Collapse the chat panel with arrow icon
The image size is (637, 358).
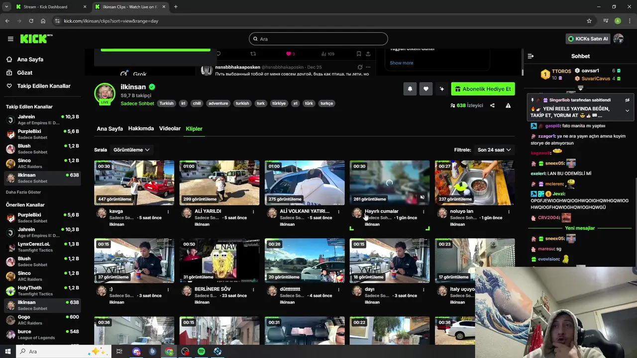[x=531, y=56]
